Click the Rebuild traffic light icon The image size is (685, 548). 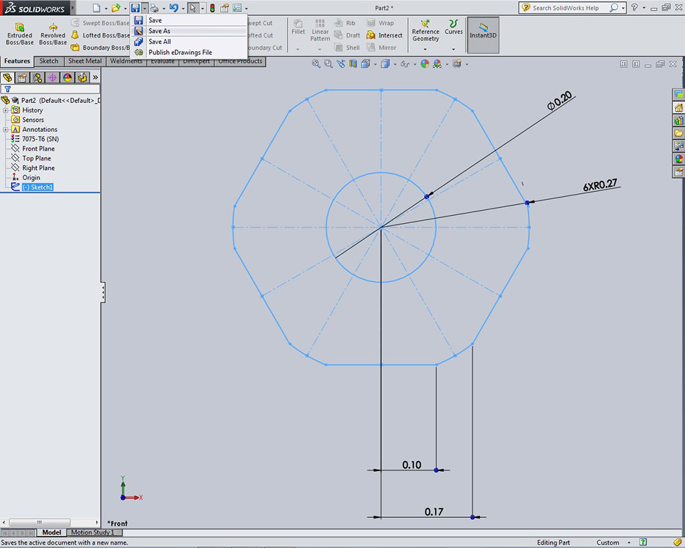pos(212,8)
